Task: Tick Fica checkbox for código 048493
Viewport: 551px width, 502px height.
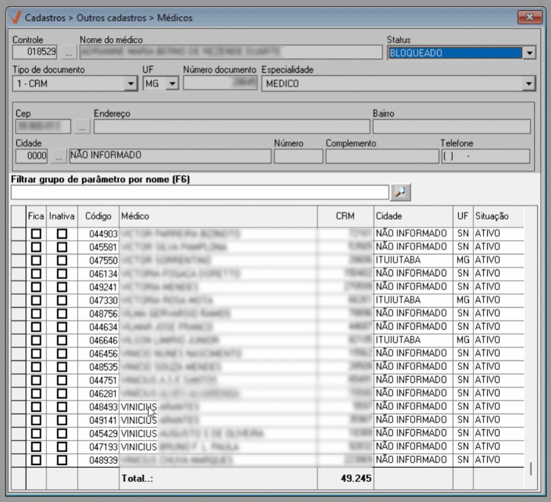Action: 36,407
